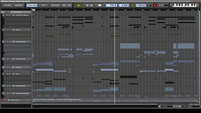Unmute the Reference track red mute button
The image size is (201, 113).
[x=3, y=100]
